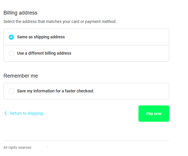Viewport: 188px width, 156px height.
Task: Tick the "Save my information" checkbox
Action: tap(12, 91)
